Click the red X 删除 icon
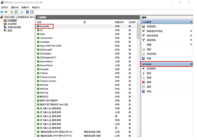The width and height of the screenshot is (197, 140). click(143, 82)
